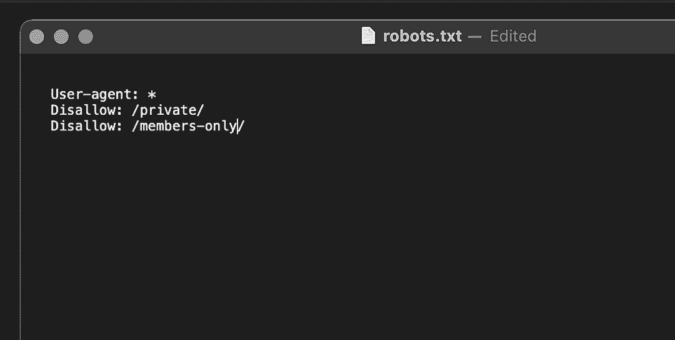Click the trailing slash after members-only
This screenshot has width=675, height=340.
click(x=242, y=127)
